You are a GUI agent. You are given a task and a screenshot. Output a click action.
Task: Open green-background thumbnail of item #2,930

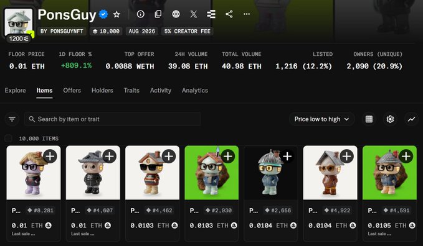coord(212,173)
